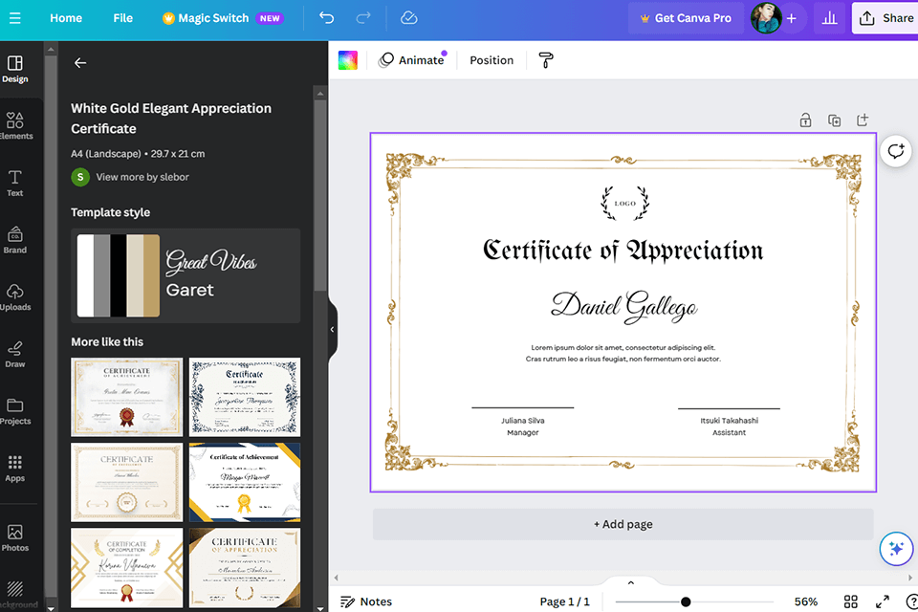
Task: Click the slebor creator avatar icon
Action: [80, 177]
